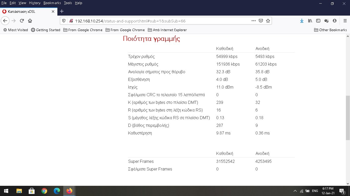Viewport: 350px width, 196px height.
Task: Click the battery tray icon
Action: [x=307, y=191]
